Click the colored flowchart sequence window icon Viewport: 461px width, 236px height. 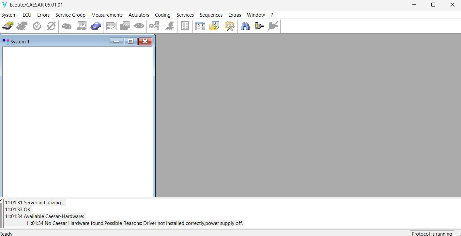click(200, 26)
